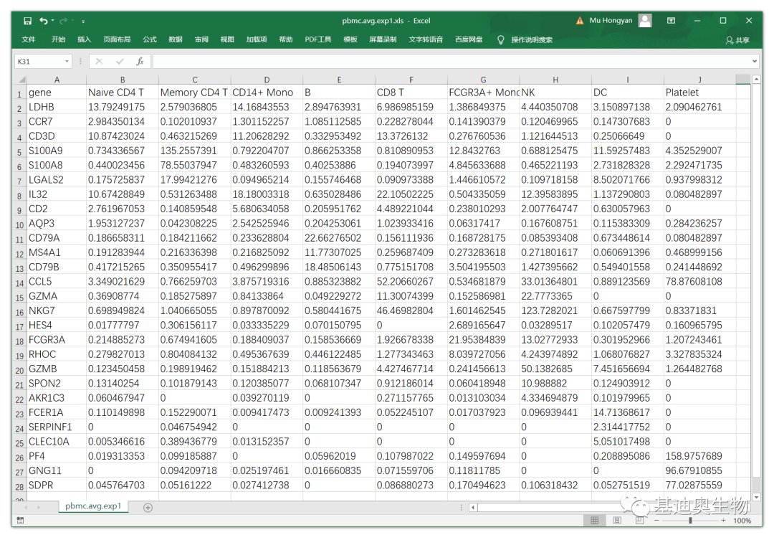Image resolution: width=774 pixels, height=540 pixels.
Task: Click the macro recording icon in status bar
Action: pos(21,521)
